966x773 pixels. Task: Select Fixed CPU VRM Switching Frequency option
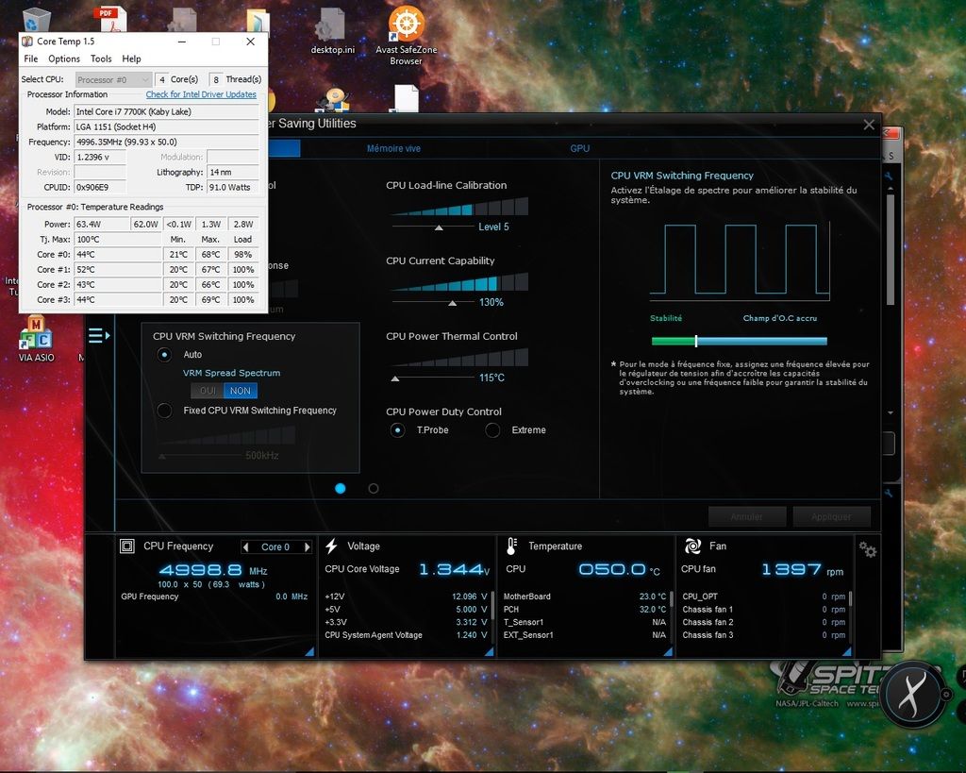point(165,411)
